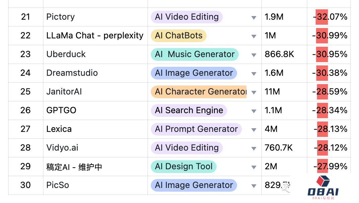
Task: Click the "AI Image Generator" tag for Dreamstudio
Action: click(194, 73)
